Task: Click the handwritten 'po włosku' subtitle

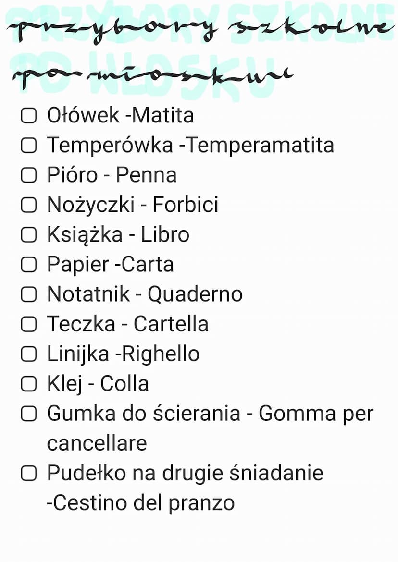Action: click(152, 75)
